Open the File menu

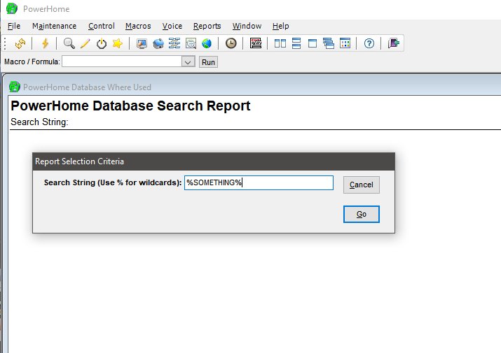(x=14, y=26)
